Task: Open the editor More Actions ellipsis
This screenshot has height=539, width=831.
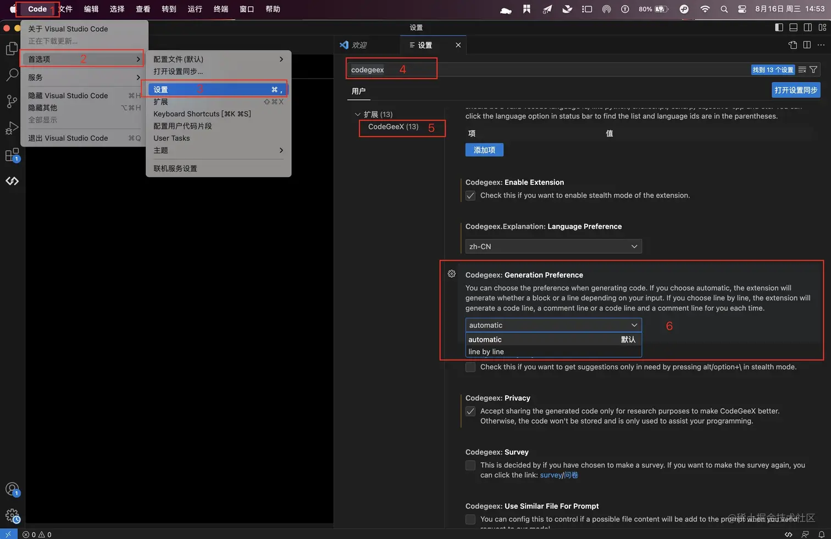Action: click(x=821, y=45)
